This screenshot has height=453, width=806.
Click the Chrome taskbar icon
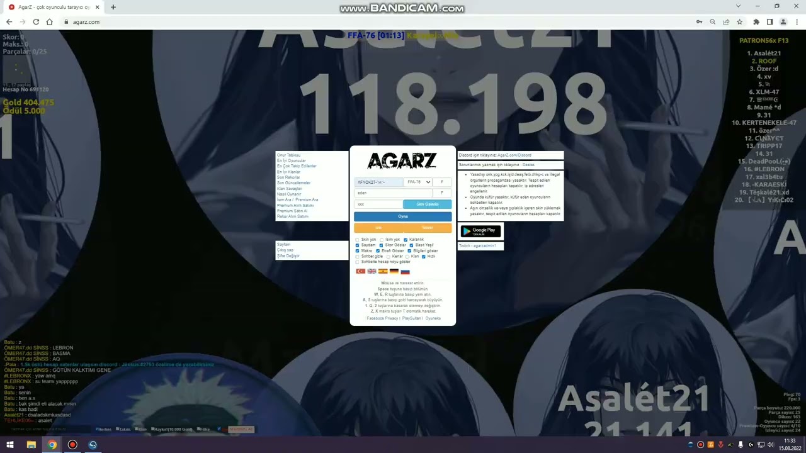click(52, 445)
